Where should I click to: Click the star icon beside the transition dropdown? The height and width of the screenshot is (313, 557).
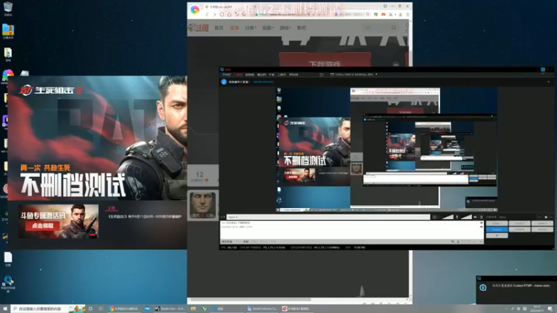pos(546,217)
